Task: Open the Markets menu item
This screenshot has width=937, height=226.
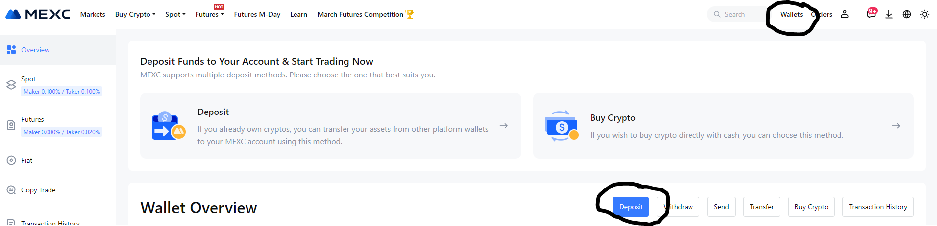Action: tap(93, 14)
